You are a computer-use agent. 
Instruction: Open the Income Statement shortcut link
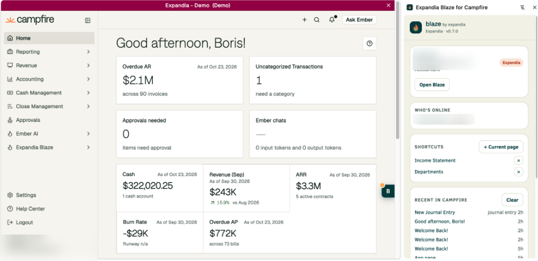click(435, 160)
